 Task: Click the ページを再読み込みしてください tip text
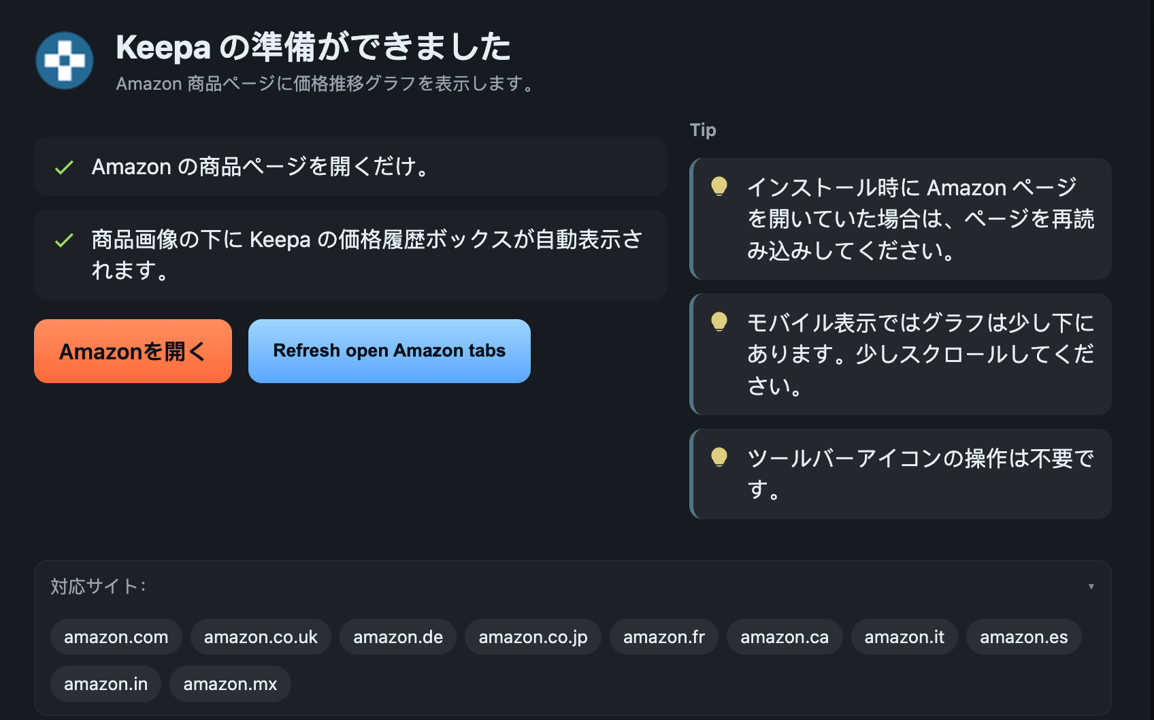pyautogui.click(x=921, y=219)
